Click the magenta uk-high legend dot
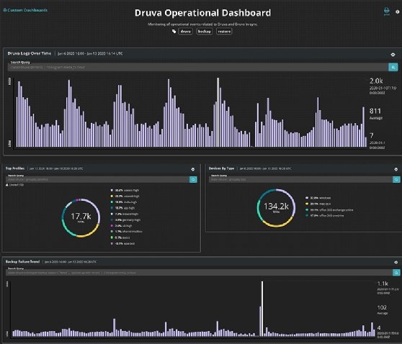 (112, 226)
